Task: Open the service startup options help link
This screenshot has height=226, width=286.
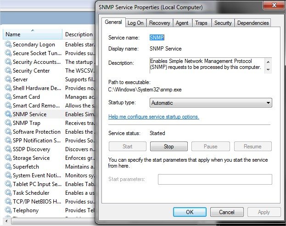Action: 154,117
